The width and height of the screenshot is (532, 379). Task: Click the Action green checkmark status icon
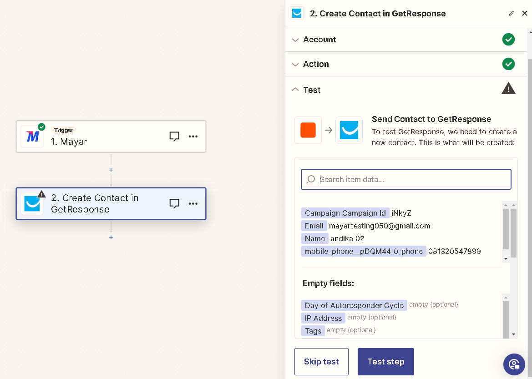pos(508,64)
